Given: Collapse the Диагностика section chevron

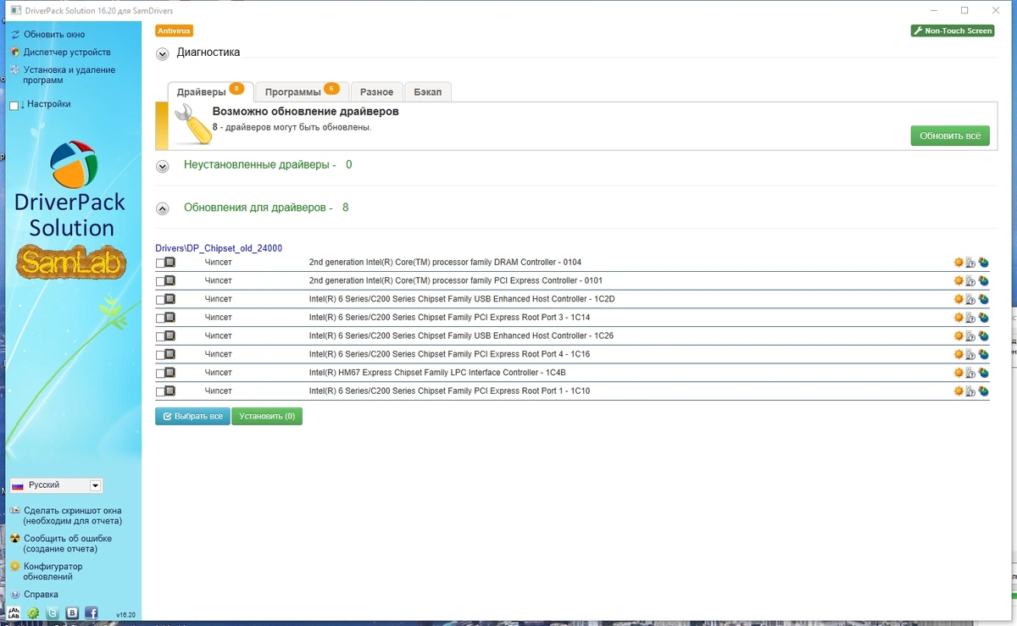Looking at the screenshot, I should point(163,53).
